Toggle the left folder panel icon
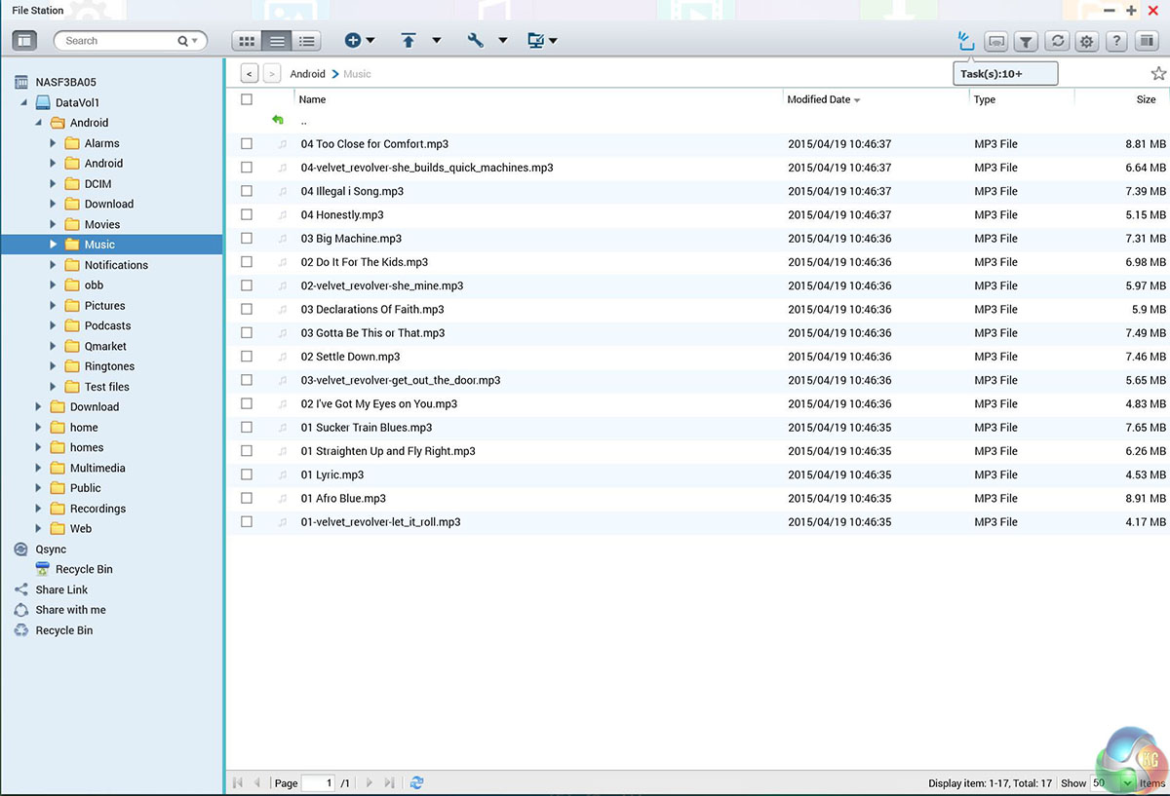The height and width of the screenshot is (796, 1170). point(24,41)
